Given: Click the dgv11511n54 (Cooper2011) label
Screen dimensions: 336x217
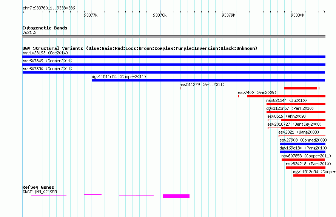Looking at the screenshot, I should [119, 77].
